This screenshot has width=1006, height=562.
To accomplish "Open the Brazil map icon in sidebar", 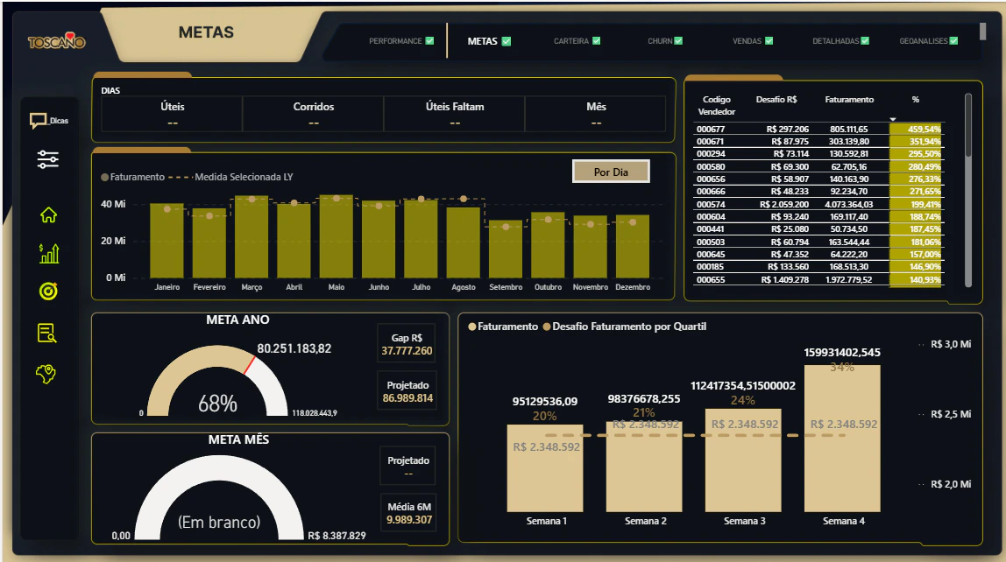I will pyautogui.click(x=46, y=374).
